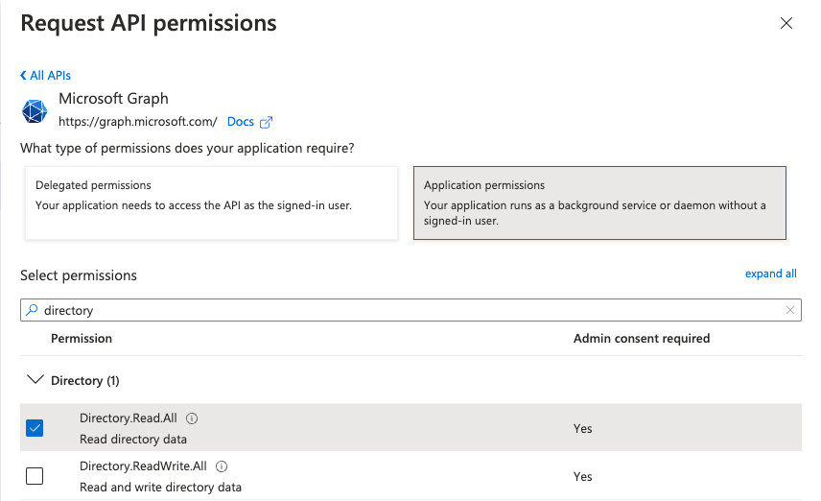Uncheck the Directory.Read.All permission

35,428
